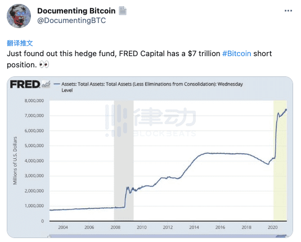Click the blue legend line marker

click(x=57, y=84)
